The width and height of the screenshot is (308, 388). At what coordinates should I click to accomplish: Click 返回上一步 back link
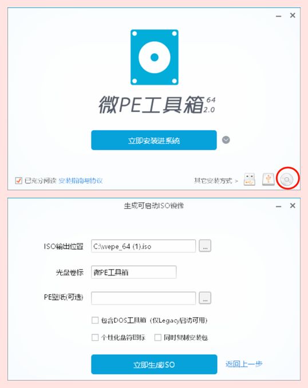pyautogui.click(x=244, y=364)
